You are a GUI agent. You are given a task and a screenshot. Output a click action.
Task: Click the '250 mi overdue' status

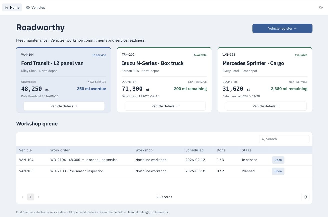coord(91,89)
